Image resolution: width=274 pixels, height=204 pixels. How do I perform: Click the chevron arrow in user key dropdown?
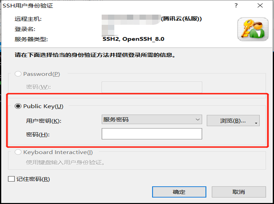click(x=198, y=119)
